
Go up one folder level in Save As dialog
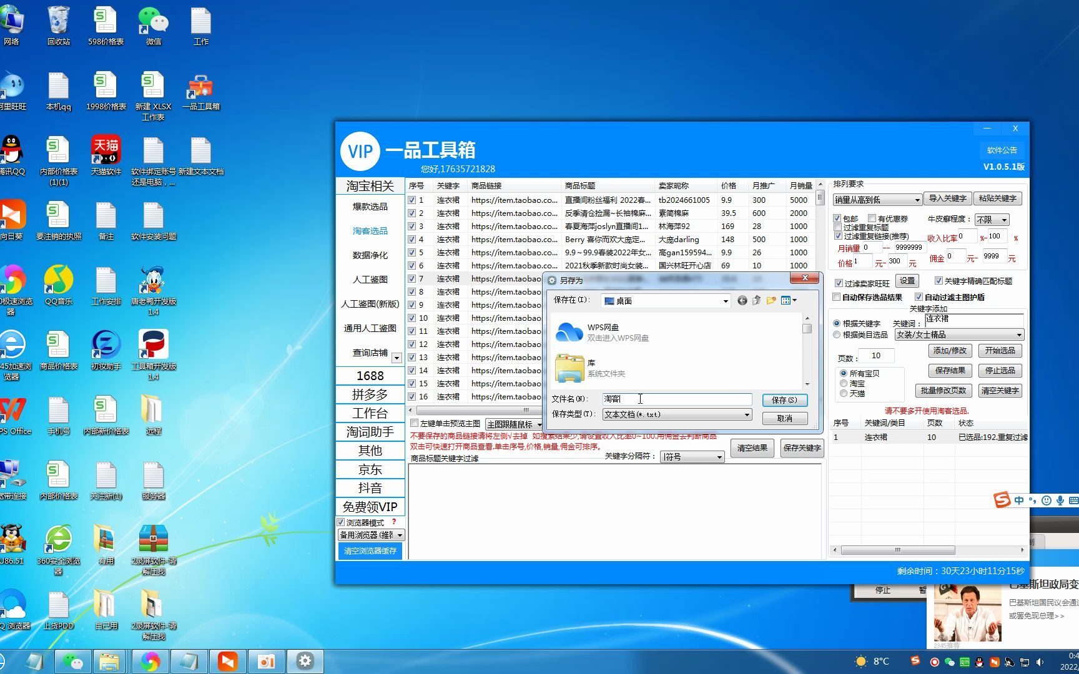756,301
